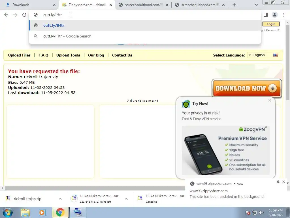Close the Try Now VPN popup
290x218 pixels.
(270, 100)
